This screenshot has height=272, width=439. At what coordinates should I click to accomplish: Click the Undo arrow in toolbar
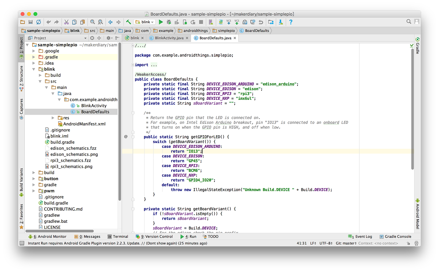click(x=48, y=22)
